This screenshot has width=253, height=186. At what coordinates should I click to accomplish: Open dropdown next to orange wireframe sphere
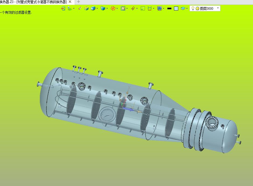click(117, 8)
